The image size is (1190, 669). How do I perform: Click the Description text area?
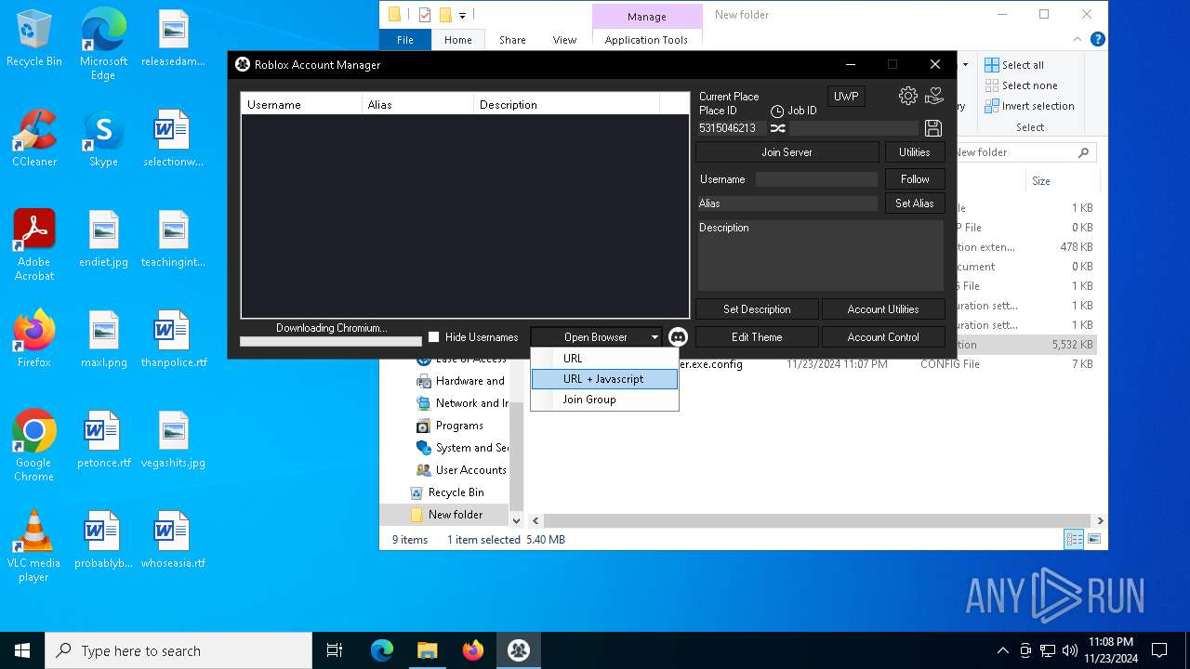[x=821, y=256]
